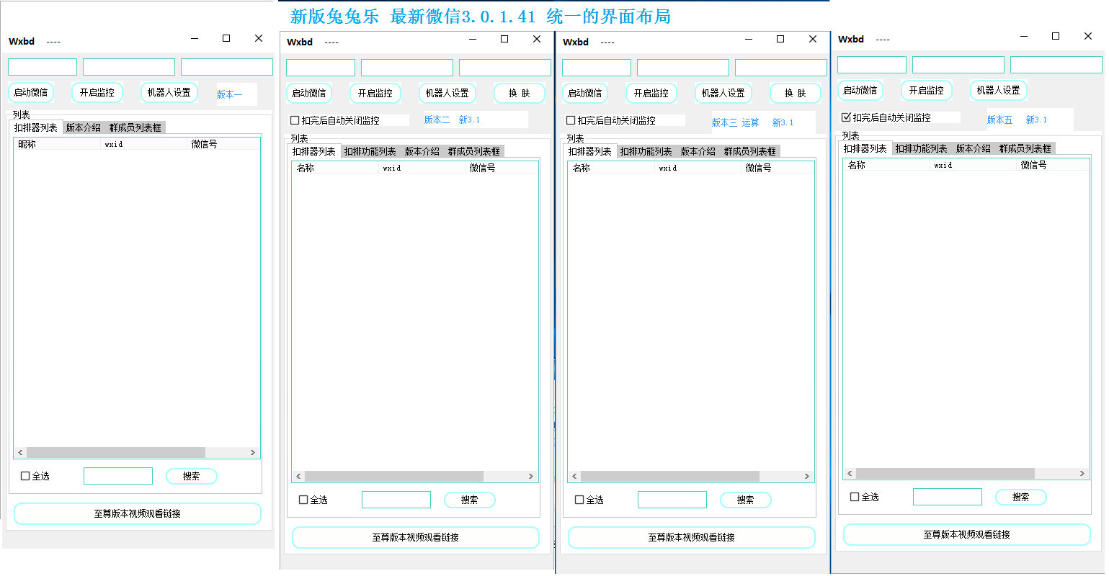This screenshot has width=1109, height=576.
Task: Click 微信号 column header in 版本二 window
Action: coord(502,168)
